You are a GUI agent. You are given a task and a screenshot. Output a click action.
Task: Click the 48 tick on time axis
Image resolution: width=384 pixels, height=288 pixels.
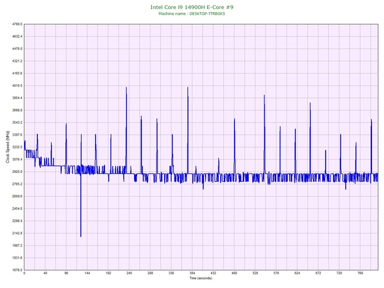(x=45, y=273)
